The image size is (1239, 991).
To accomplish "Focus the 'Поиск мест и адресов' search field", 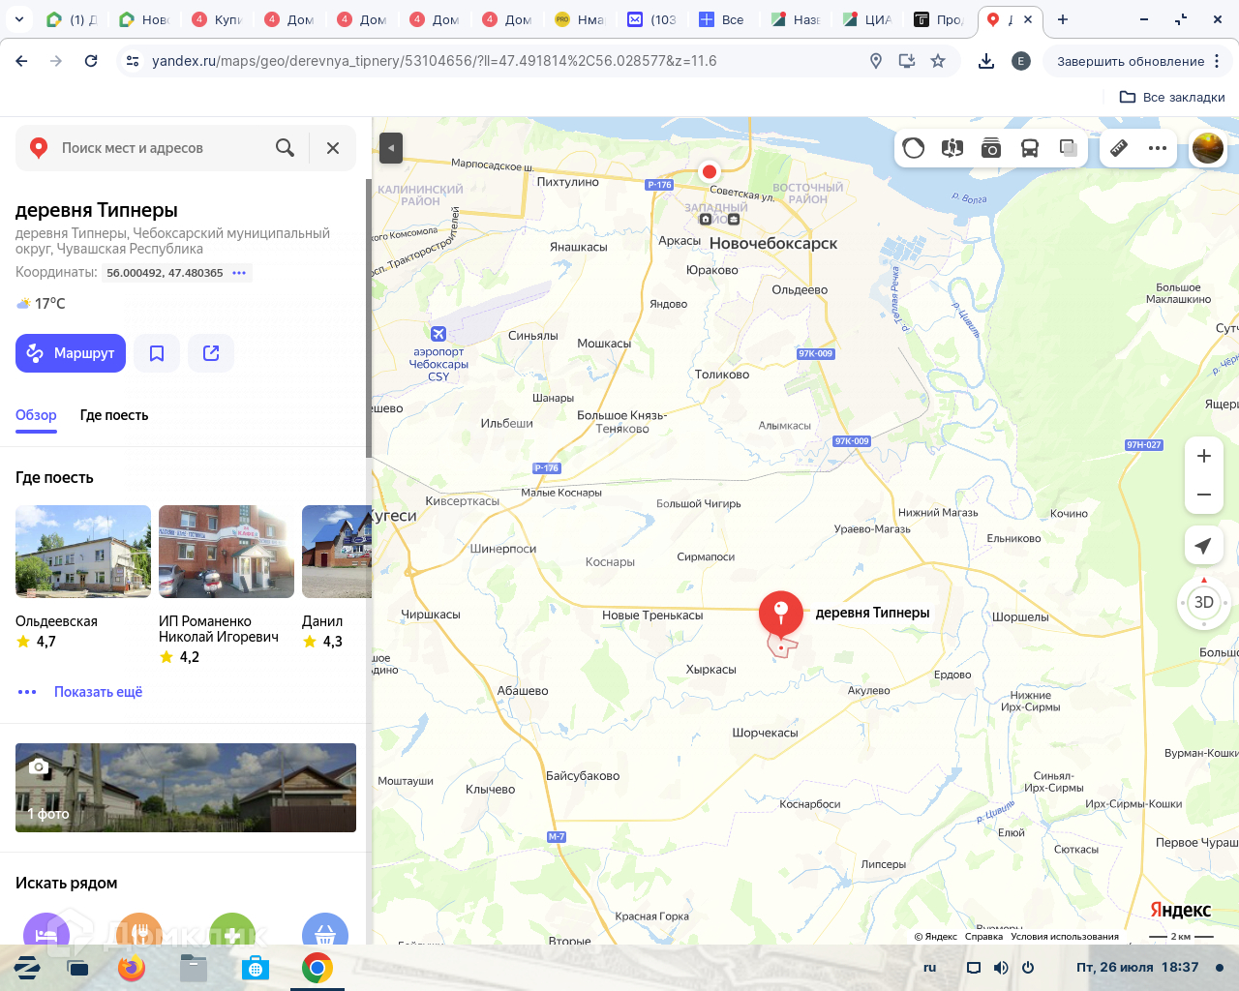I will [165, 148].
